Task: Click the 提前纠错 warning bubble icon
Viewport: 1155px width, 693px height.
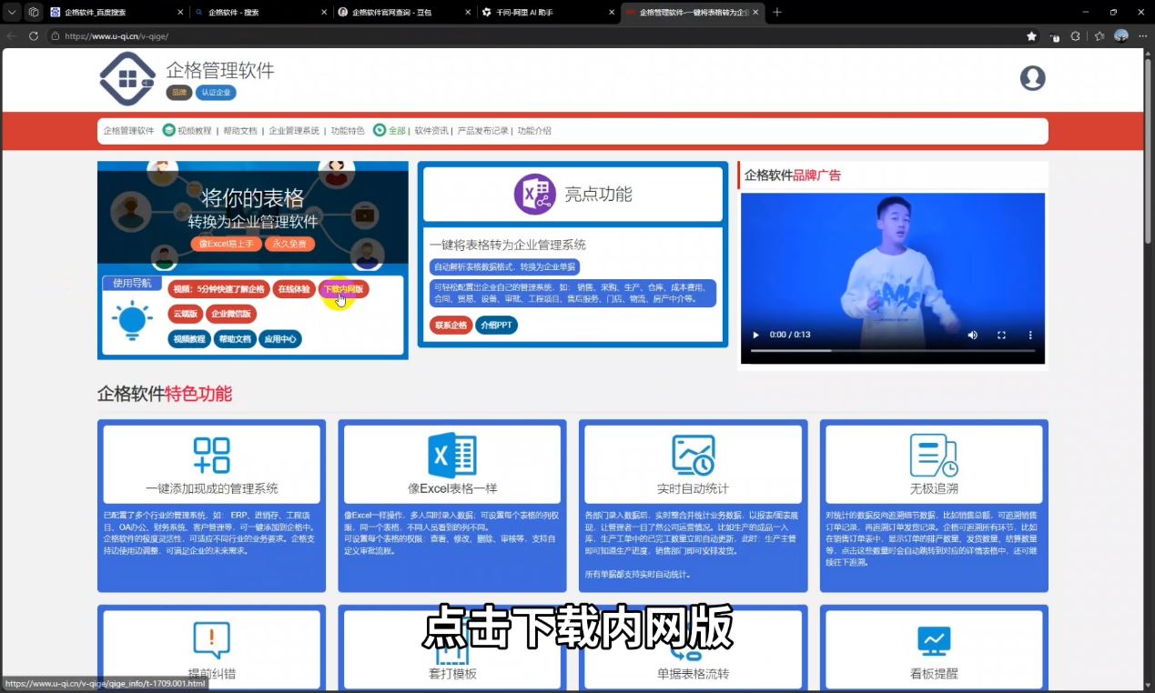Action: pos(211,640)
